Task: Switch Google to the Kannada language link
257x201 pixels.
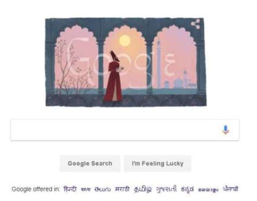Action: pos(188,189)
